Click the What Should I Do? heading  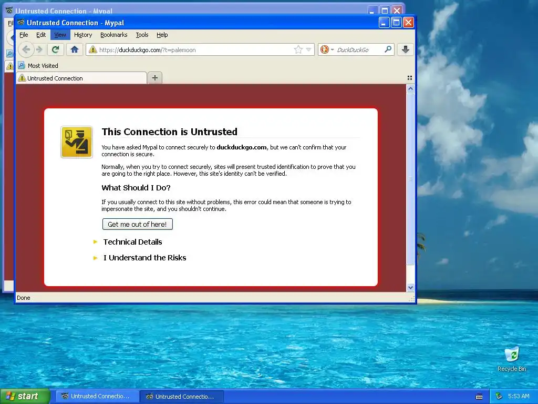[x=136, y=188]
